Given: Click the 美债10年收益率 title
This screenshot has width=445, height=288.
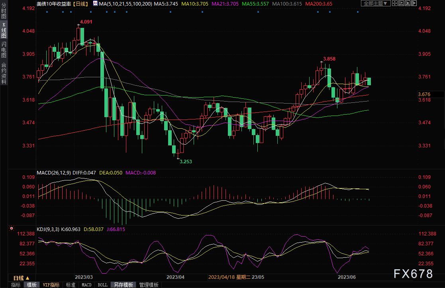Looking at the screenshot, I should click(x=54, y=4).
